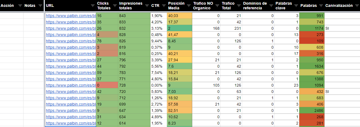This screenshot has width=360, height=127.
Task: Click the URL column filter icon
Action: [x=93, y=6]
